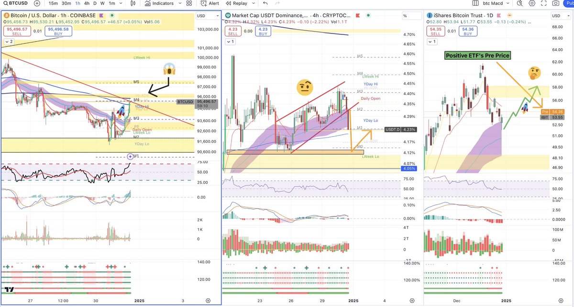Expand the iShares chart indicator legend (1)
The image size is (574, 307).
pyautogui.click(x=432, y=42)
